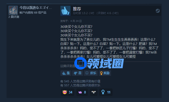Vote 是 to mark review helpful
Image resolution: width=169 pixels, height=102 pixels.
66,73
